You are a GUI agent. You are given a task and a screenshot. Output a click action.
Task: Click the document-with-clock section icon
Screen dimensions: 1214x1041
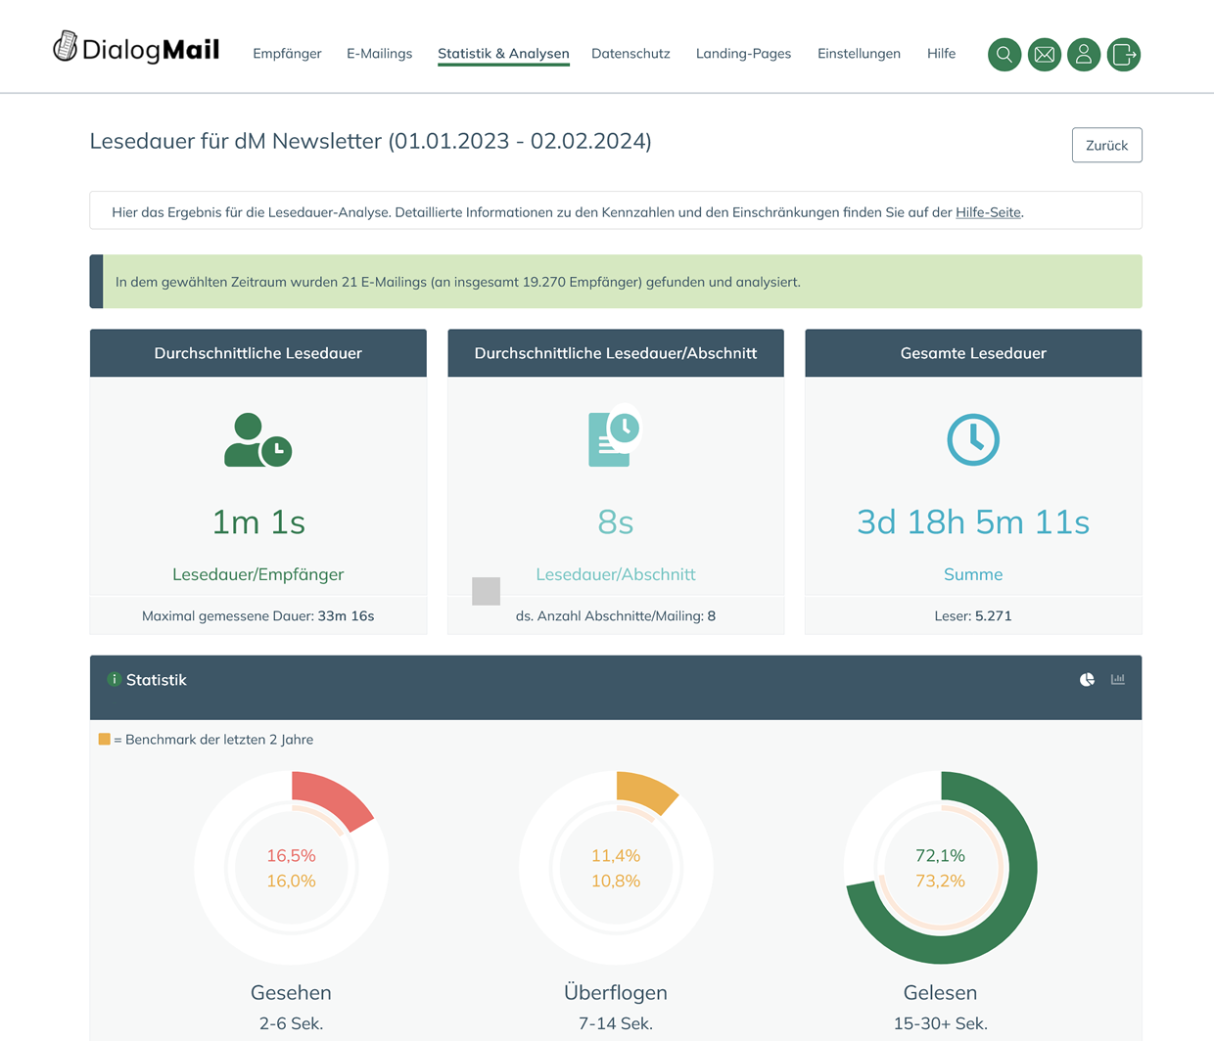[615, 436]
